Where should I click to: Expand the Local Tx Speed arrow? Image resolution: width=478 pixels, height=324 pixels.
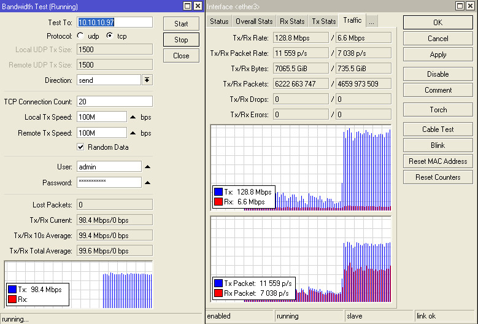pos(133,117)
